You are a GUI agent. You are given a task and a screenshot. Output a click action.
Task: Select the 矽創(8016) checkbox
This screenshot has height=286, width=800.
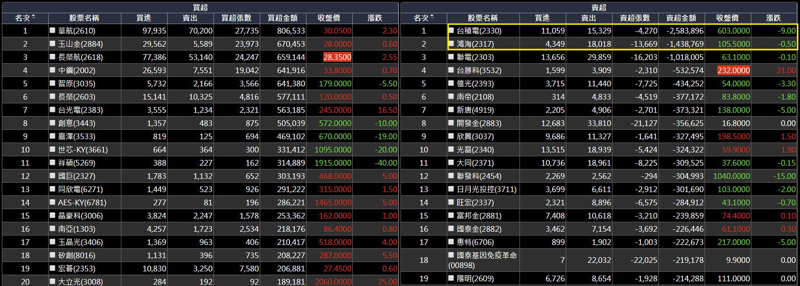52,255
